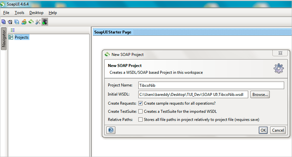Click the 'Project Name:' label
Image resolution: width=292 pixels, height=157 pixels.
pyautogui.click(x=120, y=85)
